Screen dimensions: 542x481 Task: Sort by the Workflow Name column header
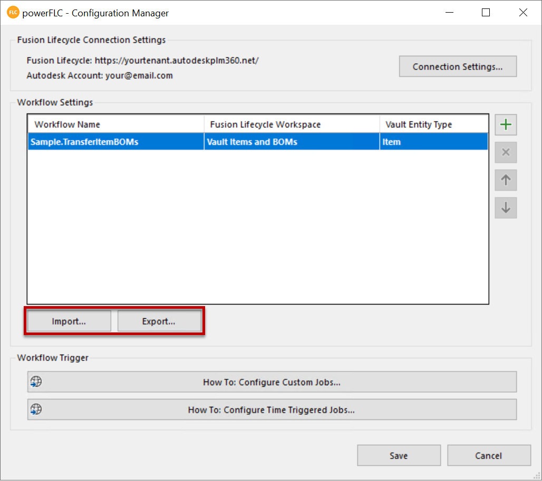[x=116, y=124]
